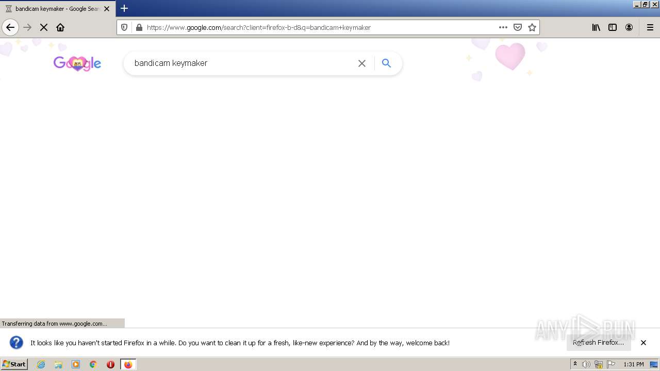The image size is (660, 371).
Task: Bookmark this page with the star
Action: click(x=532, y=27)
